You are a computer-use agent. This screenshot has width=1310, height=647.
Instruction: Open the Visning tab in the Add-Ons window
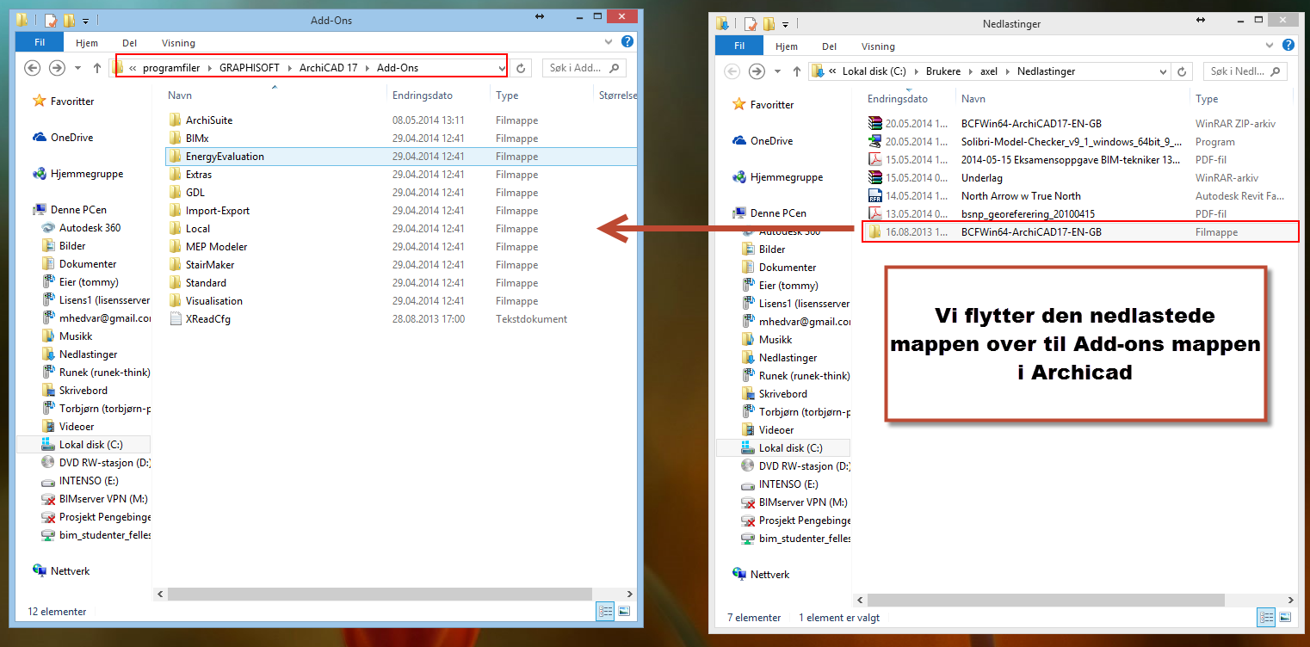click(x=178, y=43)
